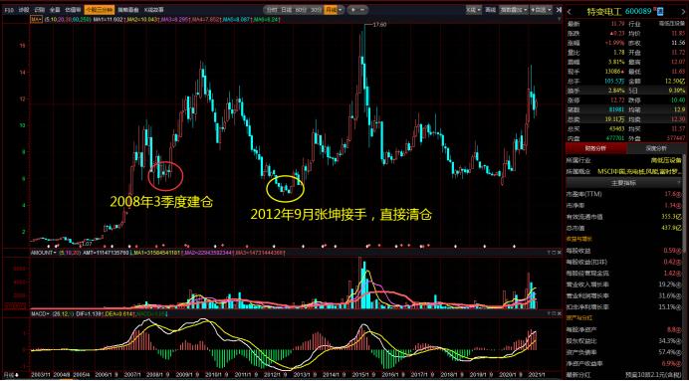The image size is (689, 381).
Task: Click the stock name 特变电工
Action: (x=604, y=11)
